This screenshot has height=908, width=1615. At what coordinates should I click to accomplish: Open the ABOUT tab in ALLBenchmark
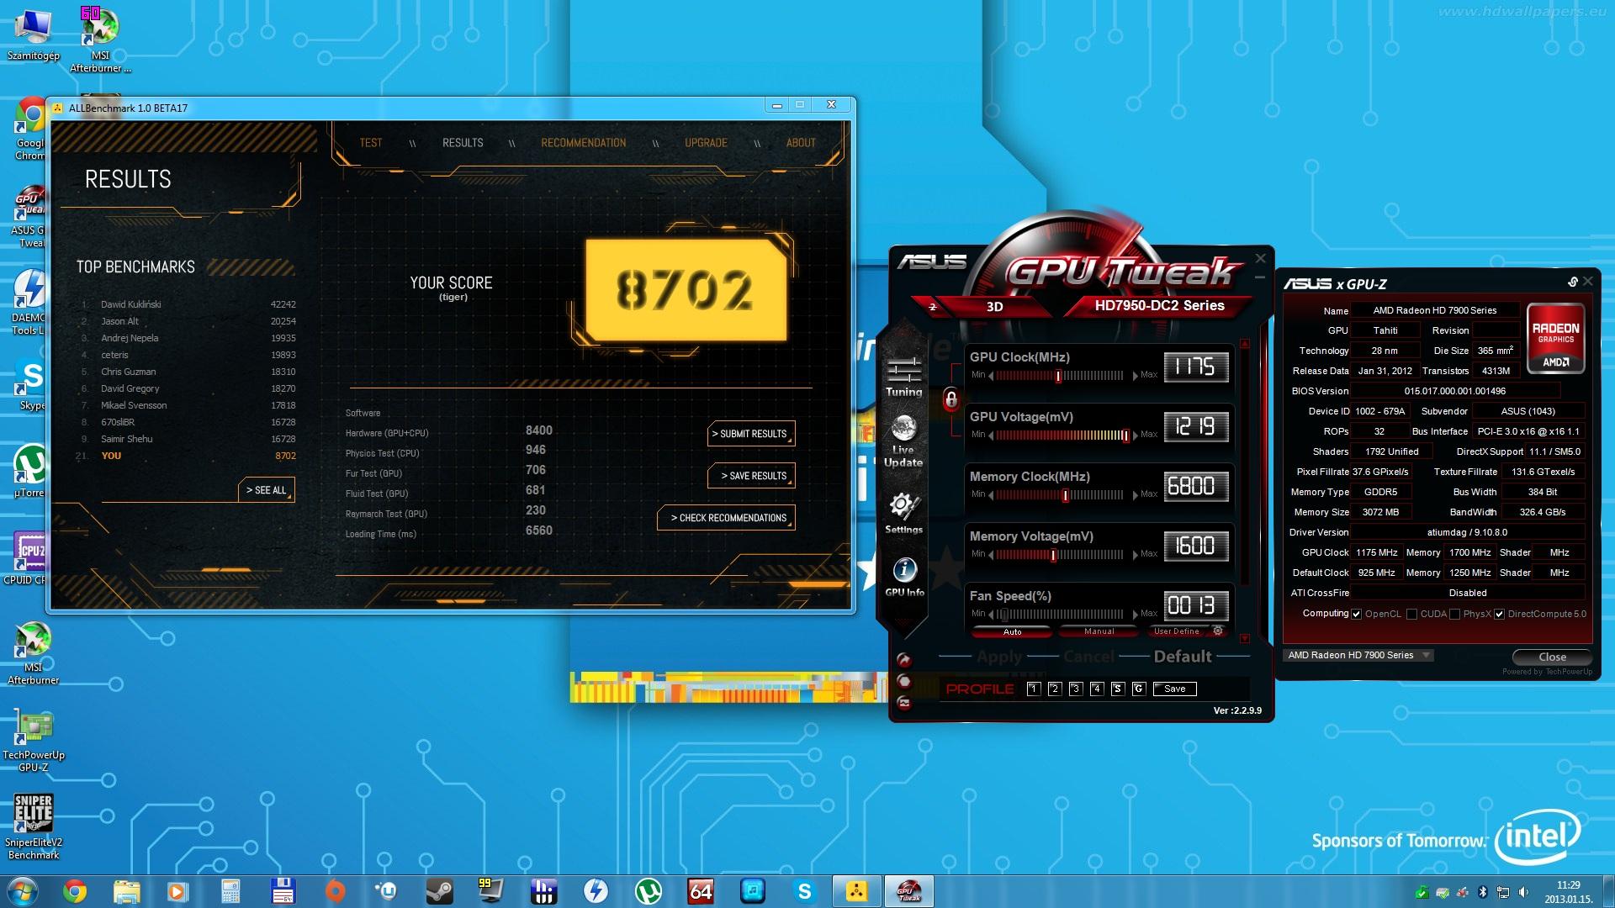[x=801, y=143]
